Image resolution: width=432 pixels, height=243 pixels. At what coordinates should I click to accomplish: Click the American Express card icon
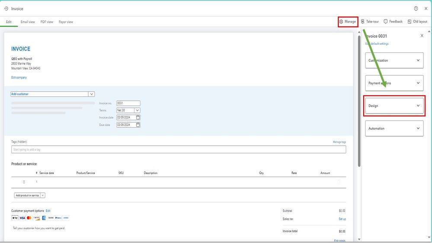(44, 218)
